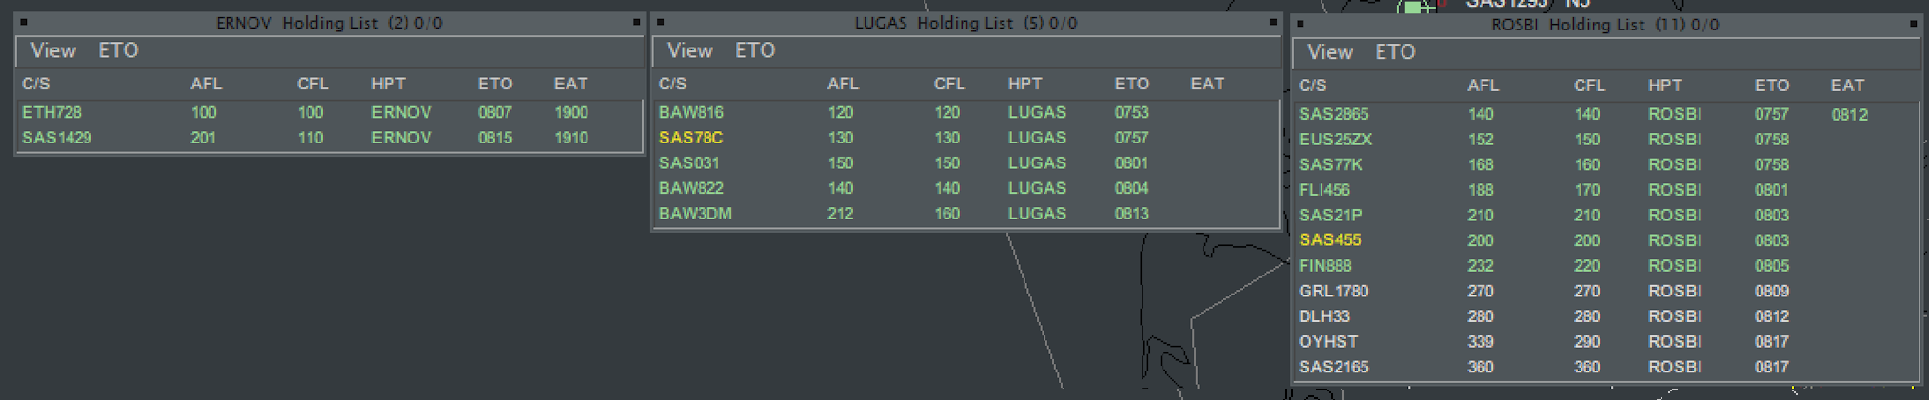Viewport: 1929px width, 400px height.
Task: Click the LUGAS window top-right square icon
Action: click(1273, 22)
